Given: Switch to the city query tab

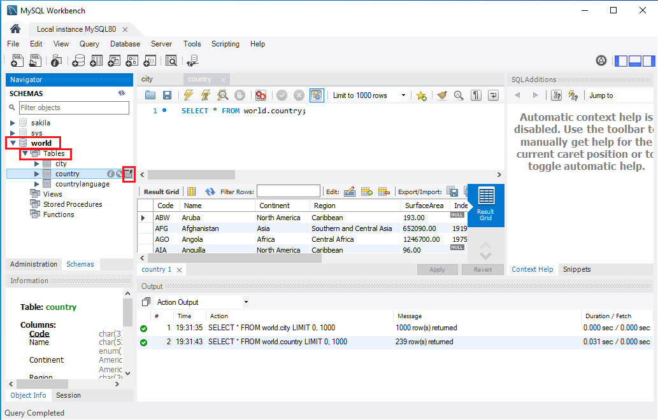Looking at the screenshot, I should click(x=147, y=79).
